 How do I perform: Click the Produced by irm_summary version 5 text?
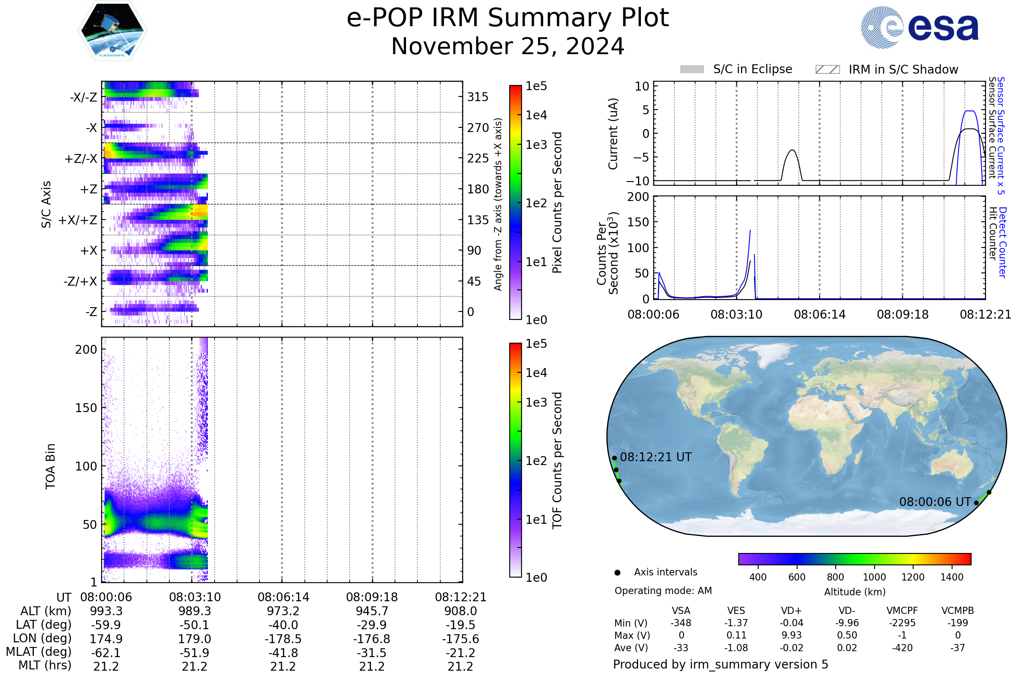point(721,664)
